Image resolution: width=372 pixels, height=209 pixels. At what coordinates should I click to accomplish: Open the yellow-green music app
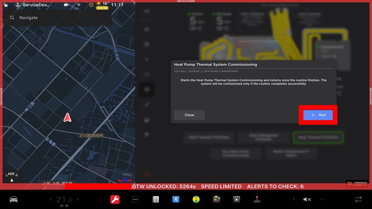tap(196, 199)
